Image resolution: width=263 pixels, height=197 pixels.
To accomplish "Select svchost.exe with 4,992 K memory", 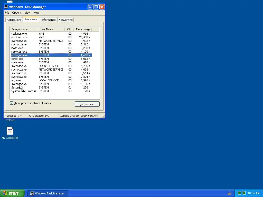I will point(51,41).
